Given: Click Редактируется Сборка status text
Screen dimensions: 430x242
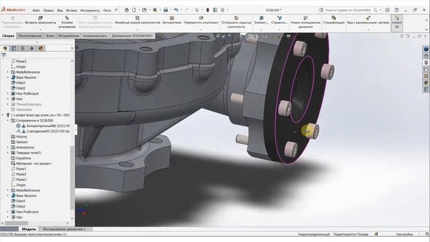Looking at the screenshot, I should point(351,234).
